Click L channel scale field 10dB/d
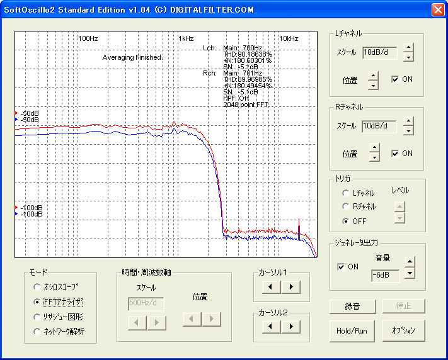The height and width of the screenshot is (360, 448). point(380,53)
